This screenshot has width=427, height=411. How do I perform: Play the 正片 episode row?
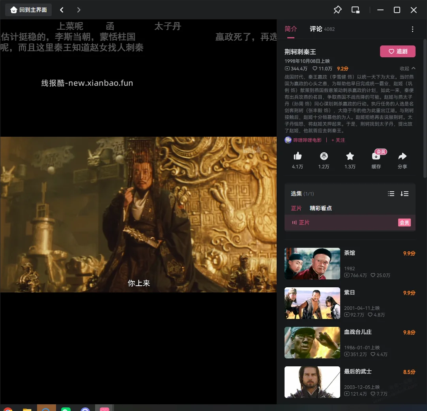pos(350,222)
